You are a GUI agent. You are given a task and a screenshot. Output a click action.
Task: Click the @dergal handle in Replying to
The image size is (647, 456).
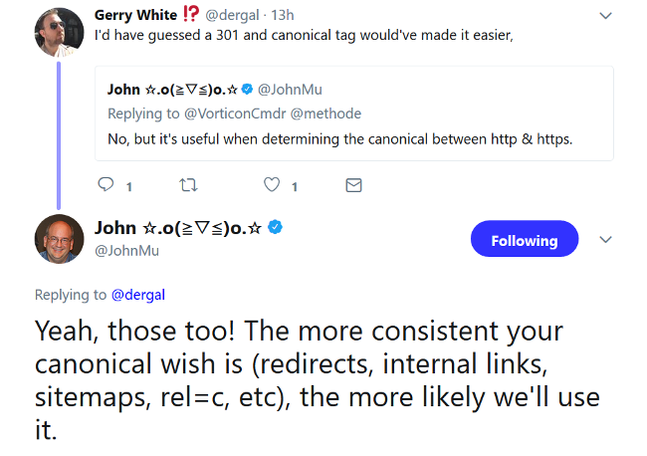(x=137, y=295)
